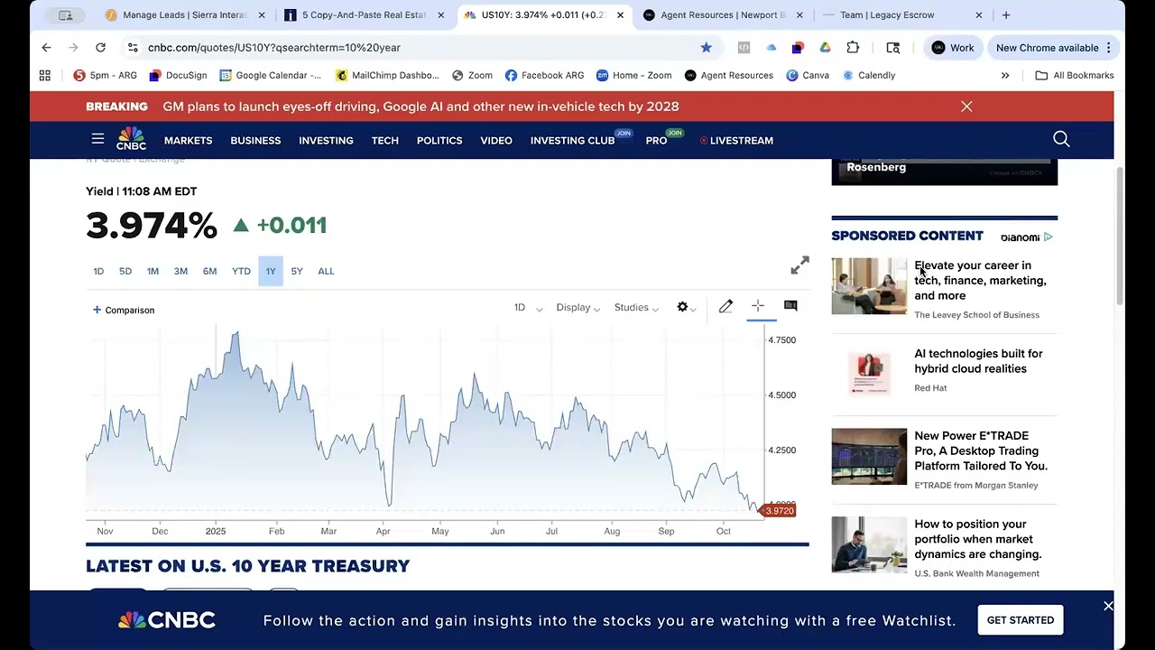Click the Red Hat sponsored thumbnail
The image size is (1155, 650).
[869, 373]
